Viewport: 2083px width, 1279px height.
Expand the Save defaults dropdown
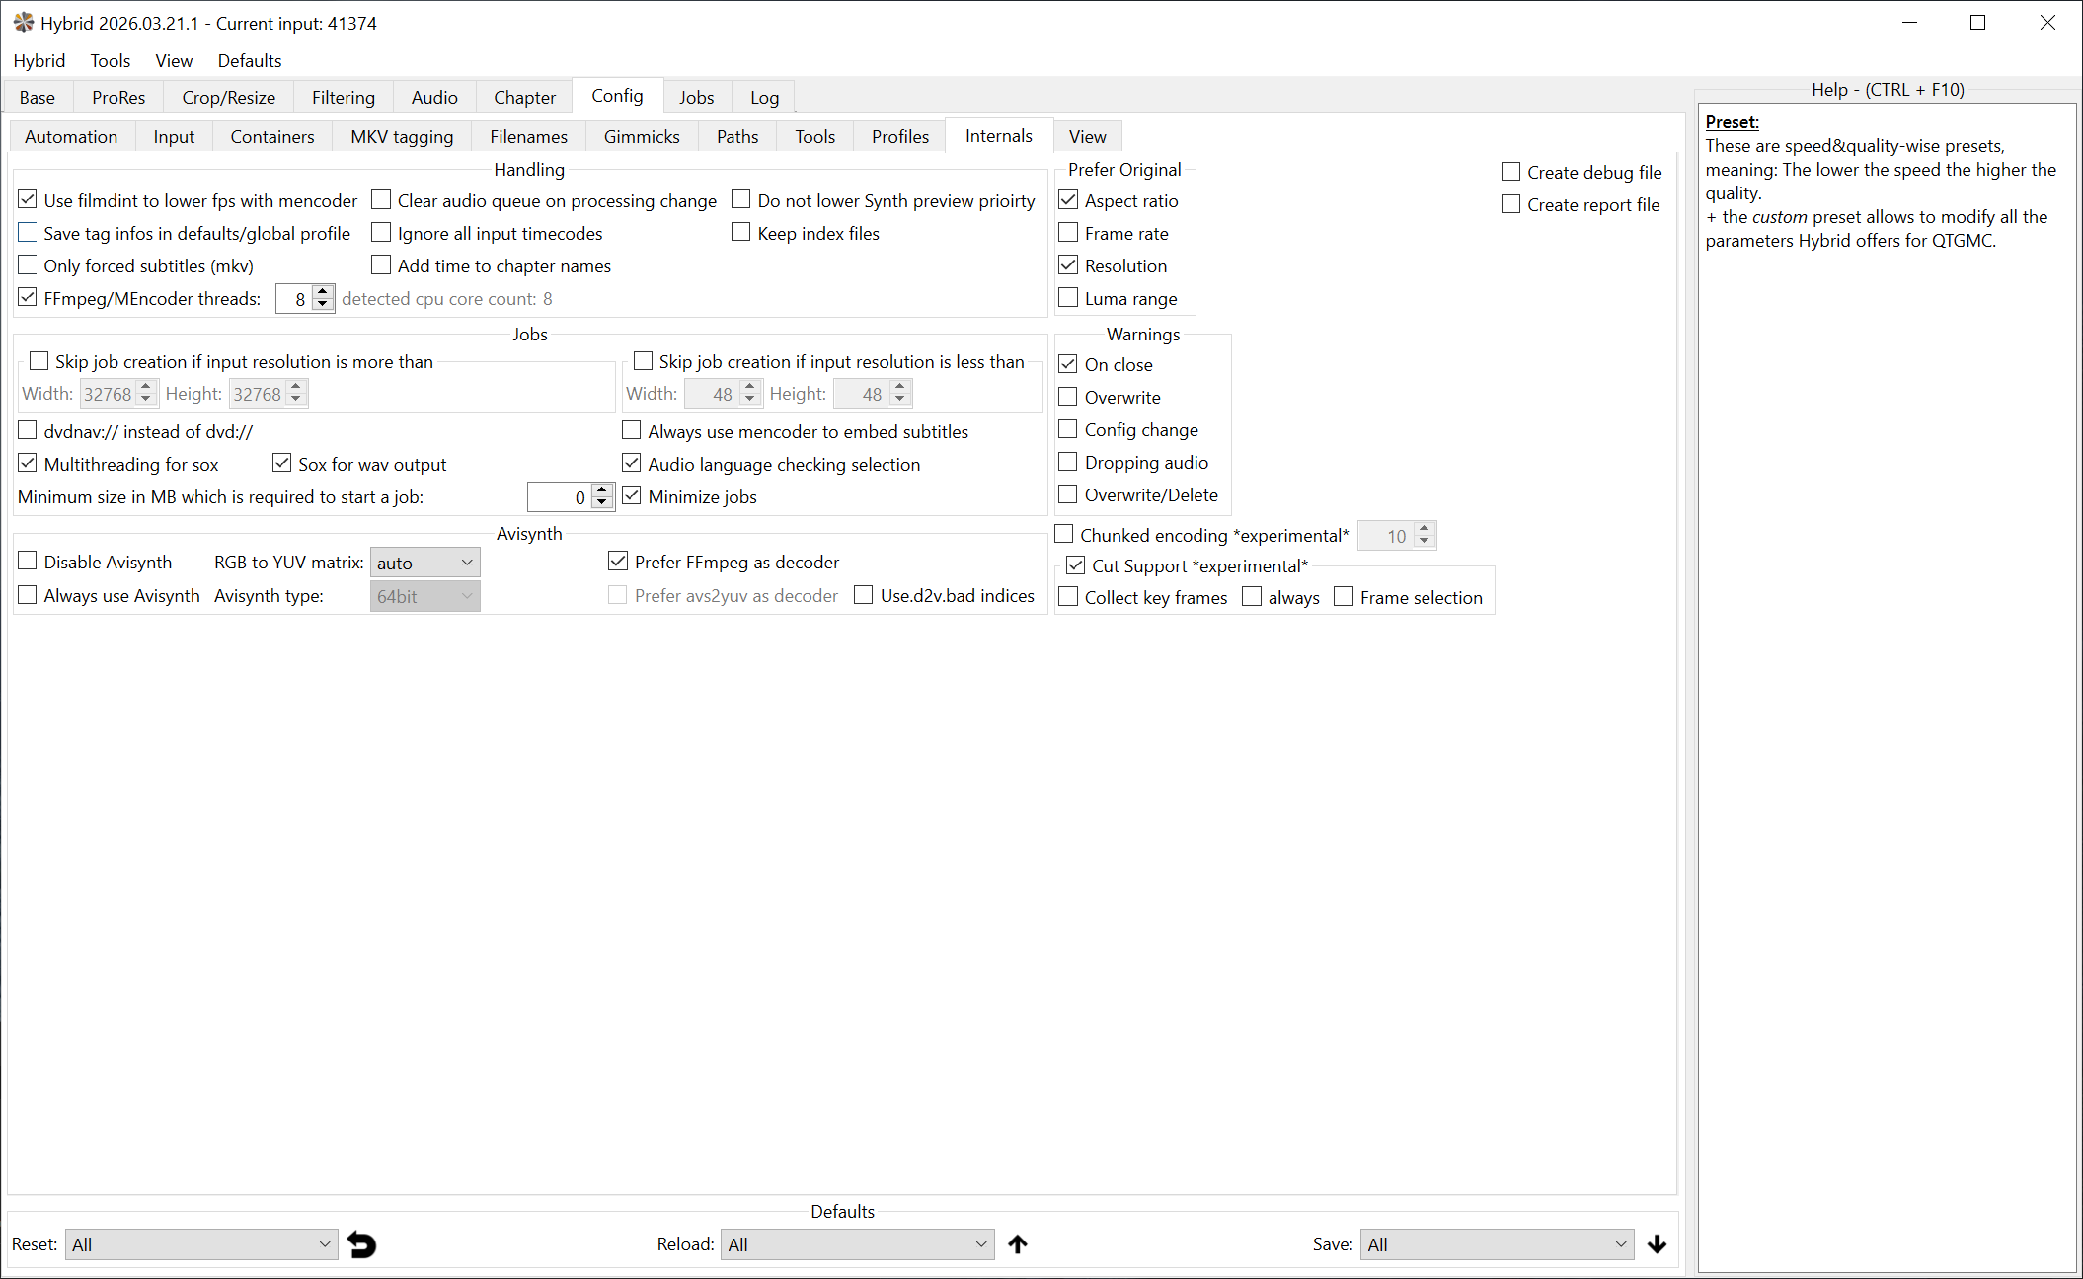pyautogui.click(x=1498, y=1244)
